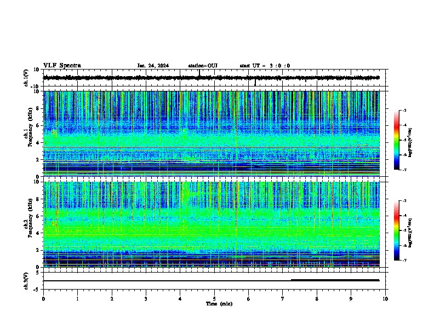Click the "-3" label on ch.2 color scale

[x=404, y=201]
